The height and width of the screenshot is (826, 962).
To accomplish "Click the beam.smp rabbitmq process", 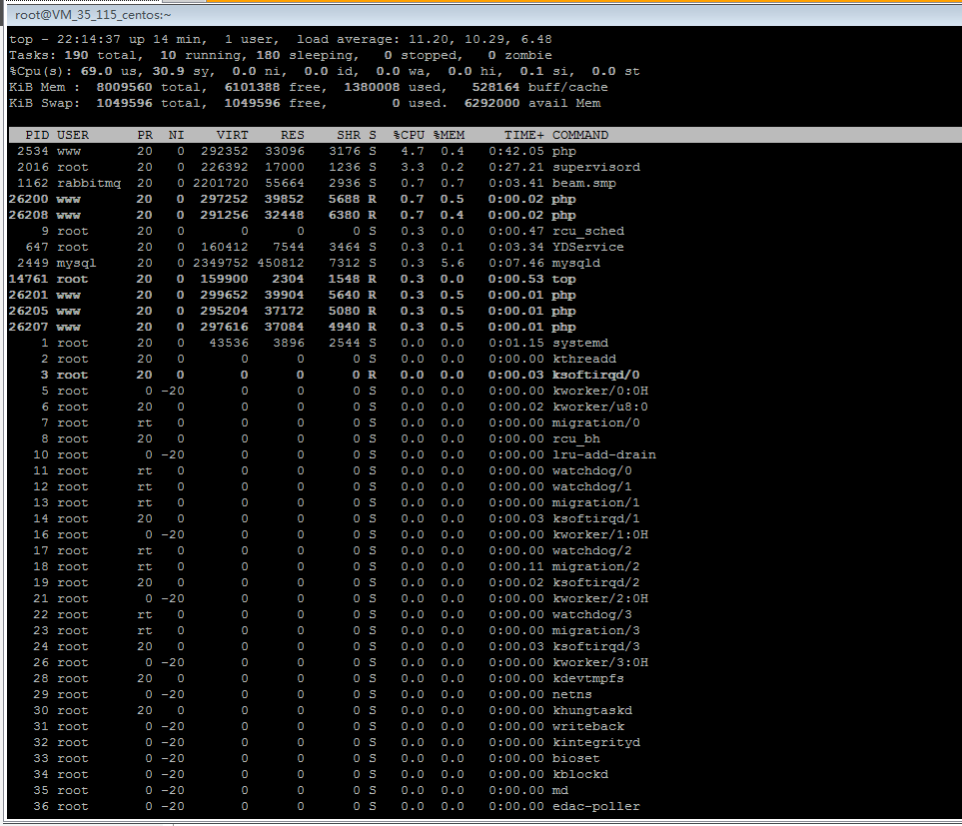I will click(583, 183).
